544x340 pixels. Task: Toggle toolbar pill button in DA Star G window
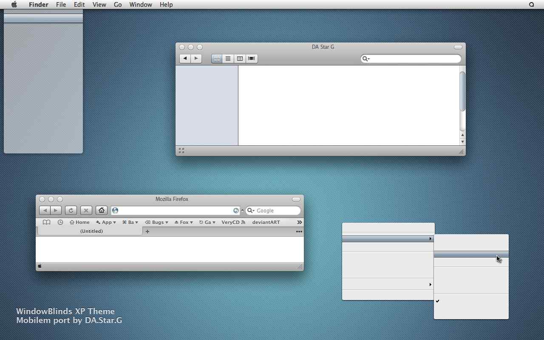(458, 47)
